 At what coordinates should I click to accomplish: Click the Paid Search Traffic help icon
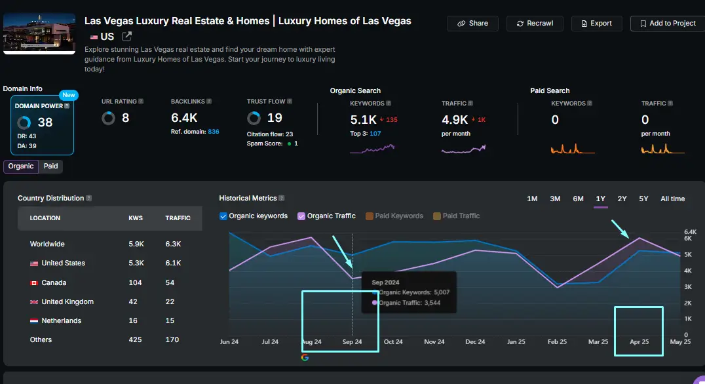point(670,103)
